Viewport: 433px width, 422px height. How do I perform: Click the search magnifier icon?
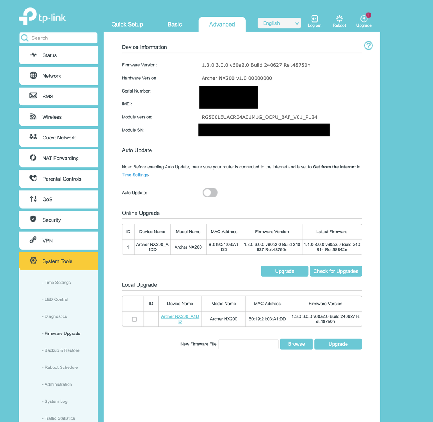25,38
